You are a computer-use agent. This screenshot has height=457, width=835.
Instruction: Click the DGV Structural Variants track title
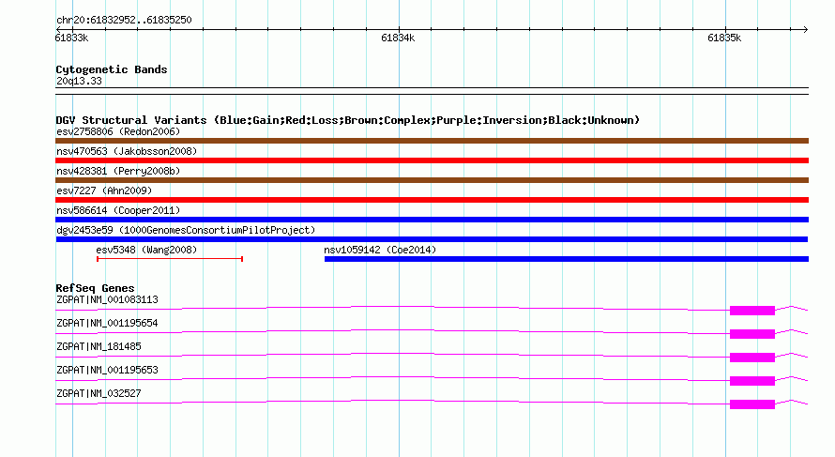point(347,120)
